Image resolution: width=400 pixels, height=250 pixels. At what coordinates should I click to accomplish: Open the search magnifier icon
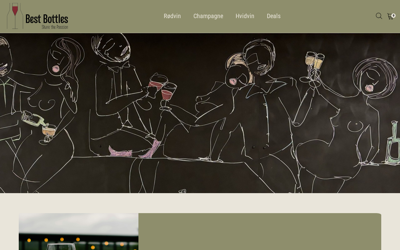coord(379,16)
